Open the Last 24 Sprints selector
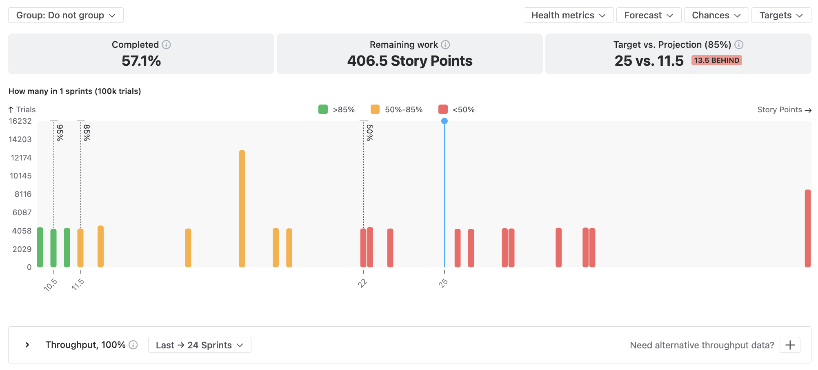 200,345
